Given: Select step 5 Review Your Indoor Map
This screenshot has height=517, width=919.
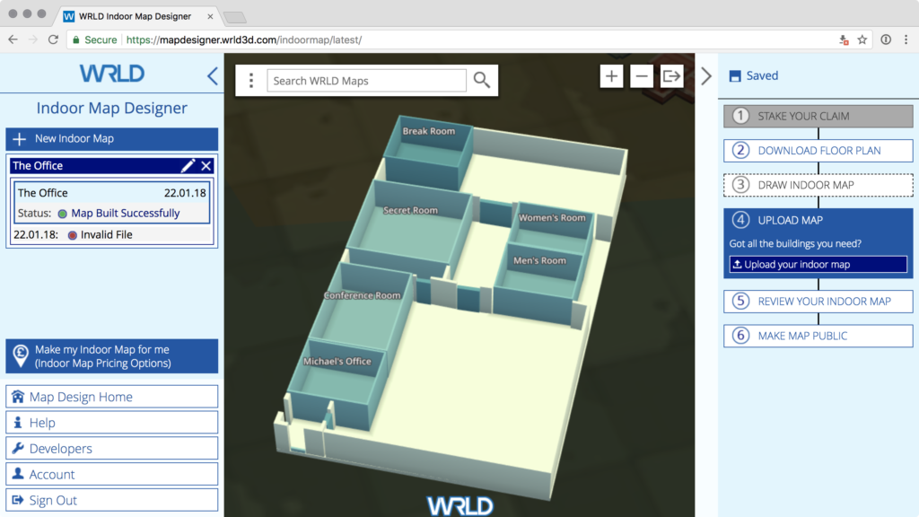Looking at the screenshot, I should 818,302.
